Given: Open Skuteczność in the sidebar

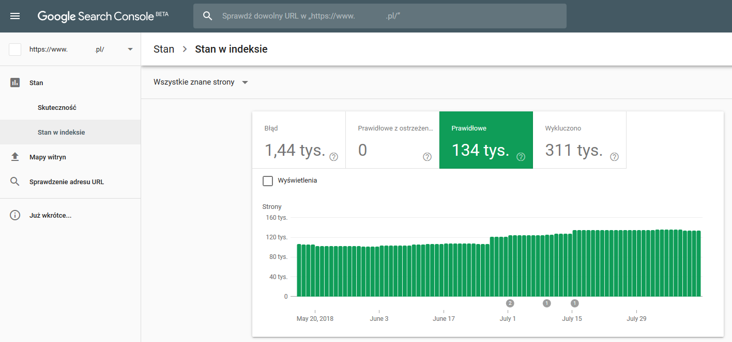Looking at the screenshot, I should [57, 108].
